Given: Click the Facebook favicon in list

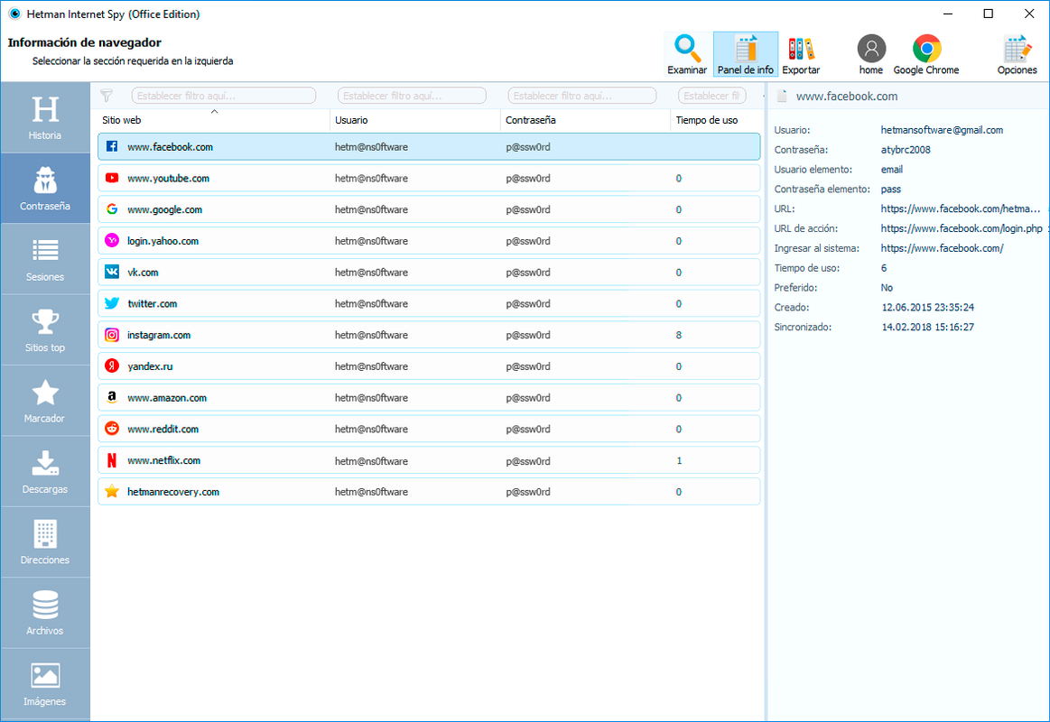Looking at the screenshot, I should coord(112,146).
